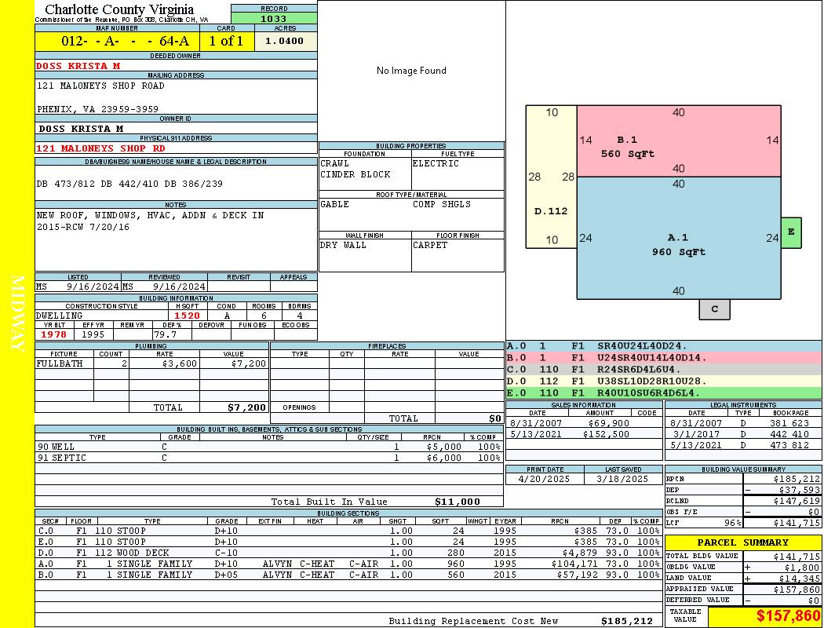Select roof type GABLE

point(335,204)
